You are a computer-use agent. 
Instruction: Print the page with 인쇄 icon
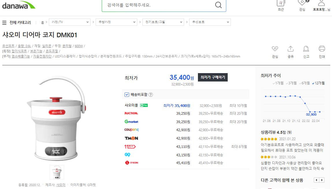pos(322,49)
